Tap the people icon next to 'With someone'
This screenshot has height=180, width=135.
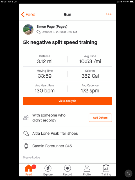[x=26, y=118]
